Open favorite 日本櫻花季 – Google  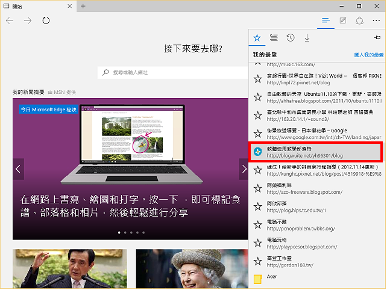tap(317, 134)
